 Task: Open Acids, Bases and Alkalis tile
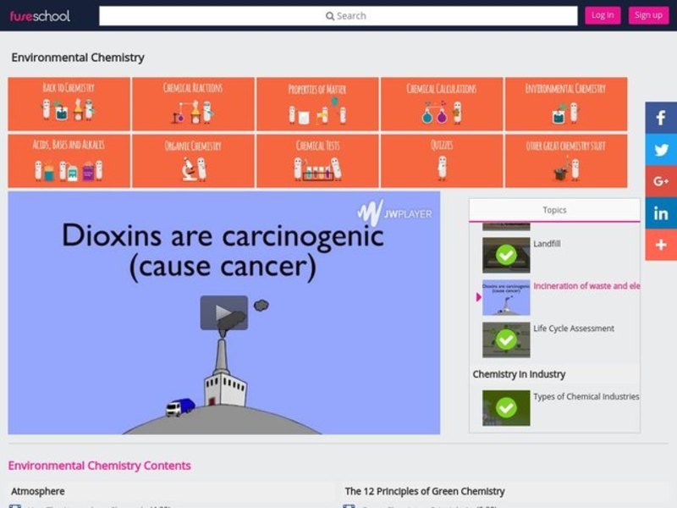click(69, 161)
